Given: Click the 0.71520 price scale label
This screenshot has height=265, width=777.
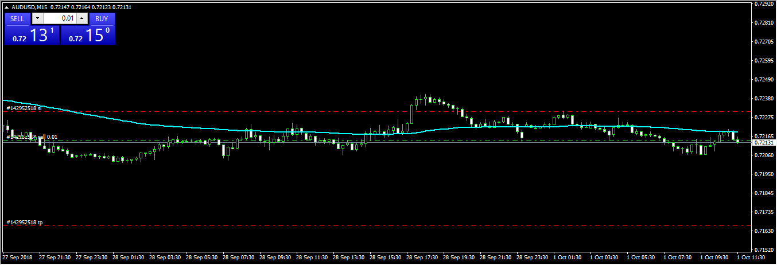Looking at the screenshot, I should 765,250.
